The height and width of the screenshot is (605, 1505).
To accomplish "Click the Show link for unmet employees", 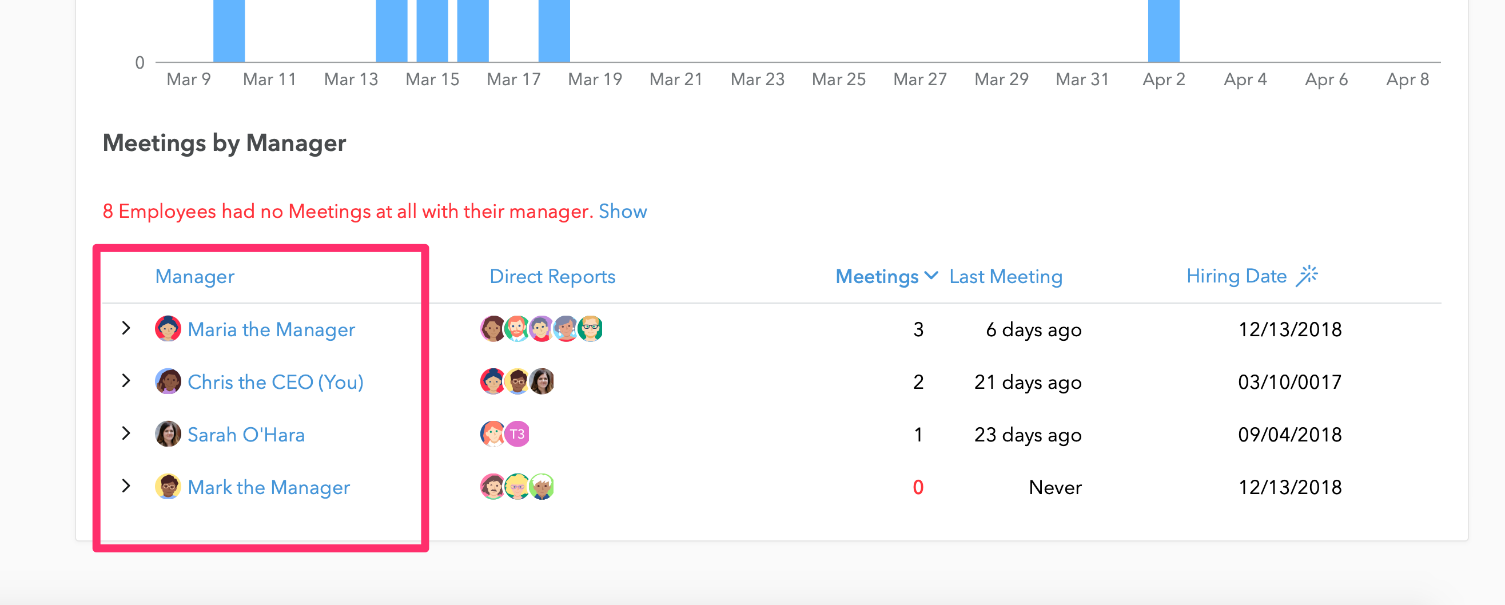I will (623, 211).
